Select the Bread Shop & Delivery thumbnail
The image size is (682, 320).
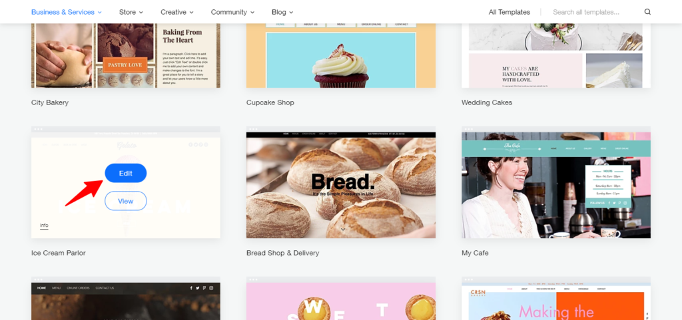tap(340, 182)
